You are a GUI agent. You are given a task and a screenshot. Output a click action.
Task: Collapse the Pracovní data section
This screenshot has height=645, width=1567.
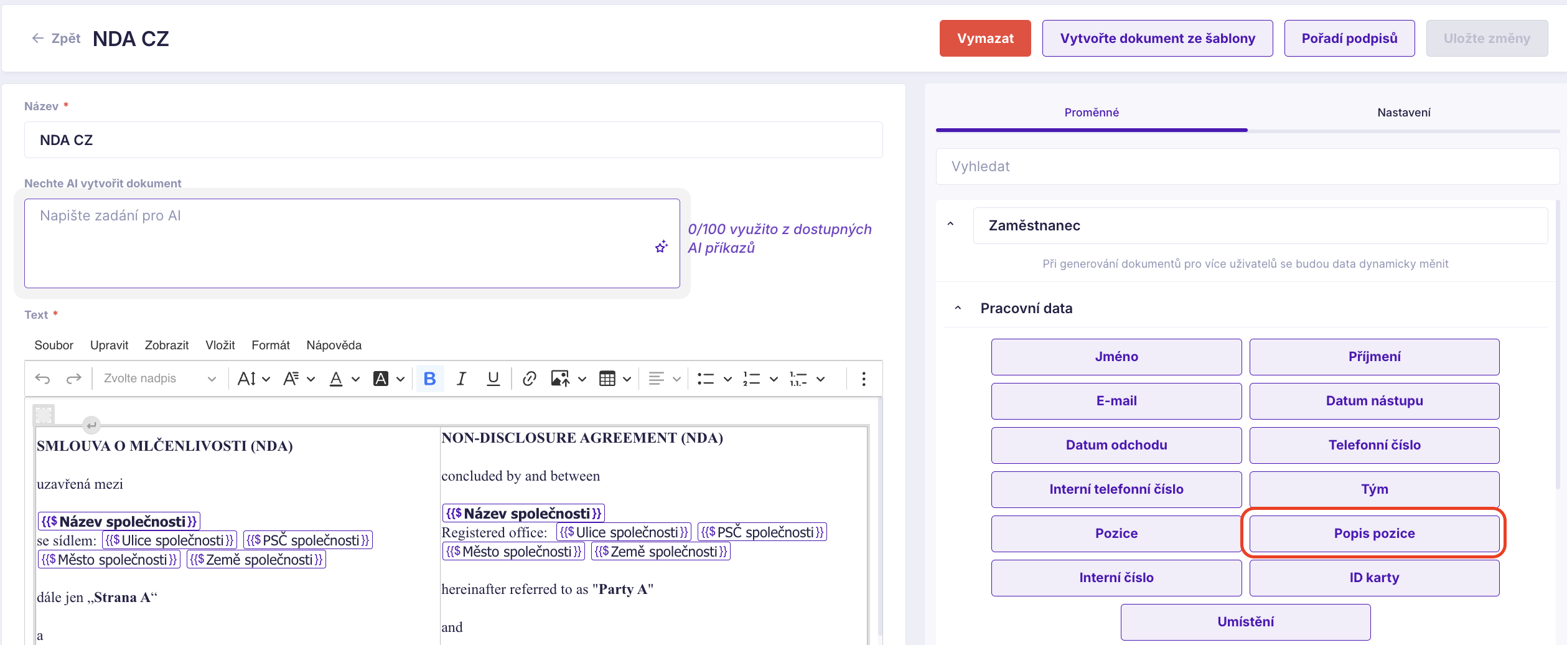958,308
